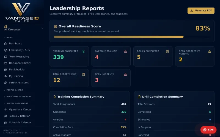The image size is (220, 137).
Task: Click the Drill Completion Summary heading
Action: coord(162,97)
